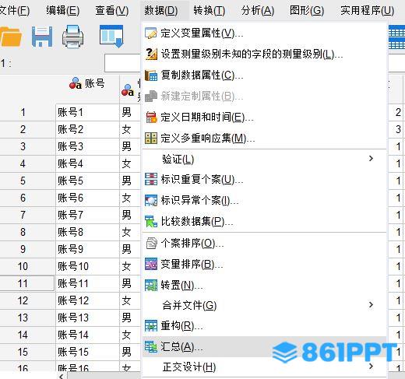Click the print toolbar icon
The width and height of the screenshot is (405, 379).
point(72,37)
